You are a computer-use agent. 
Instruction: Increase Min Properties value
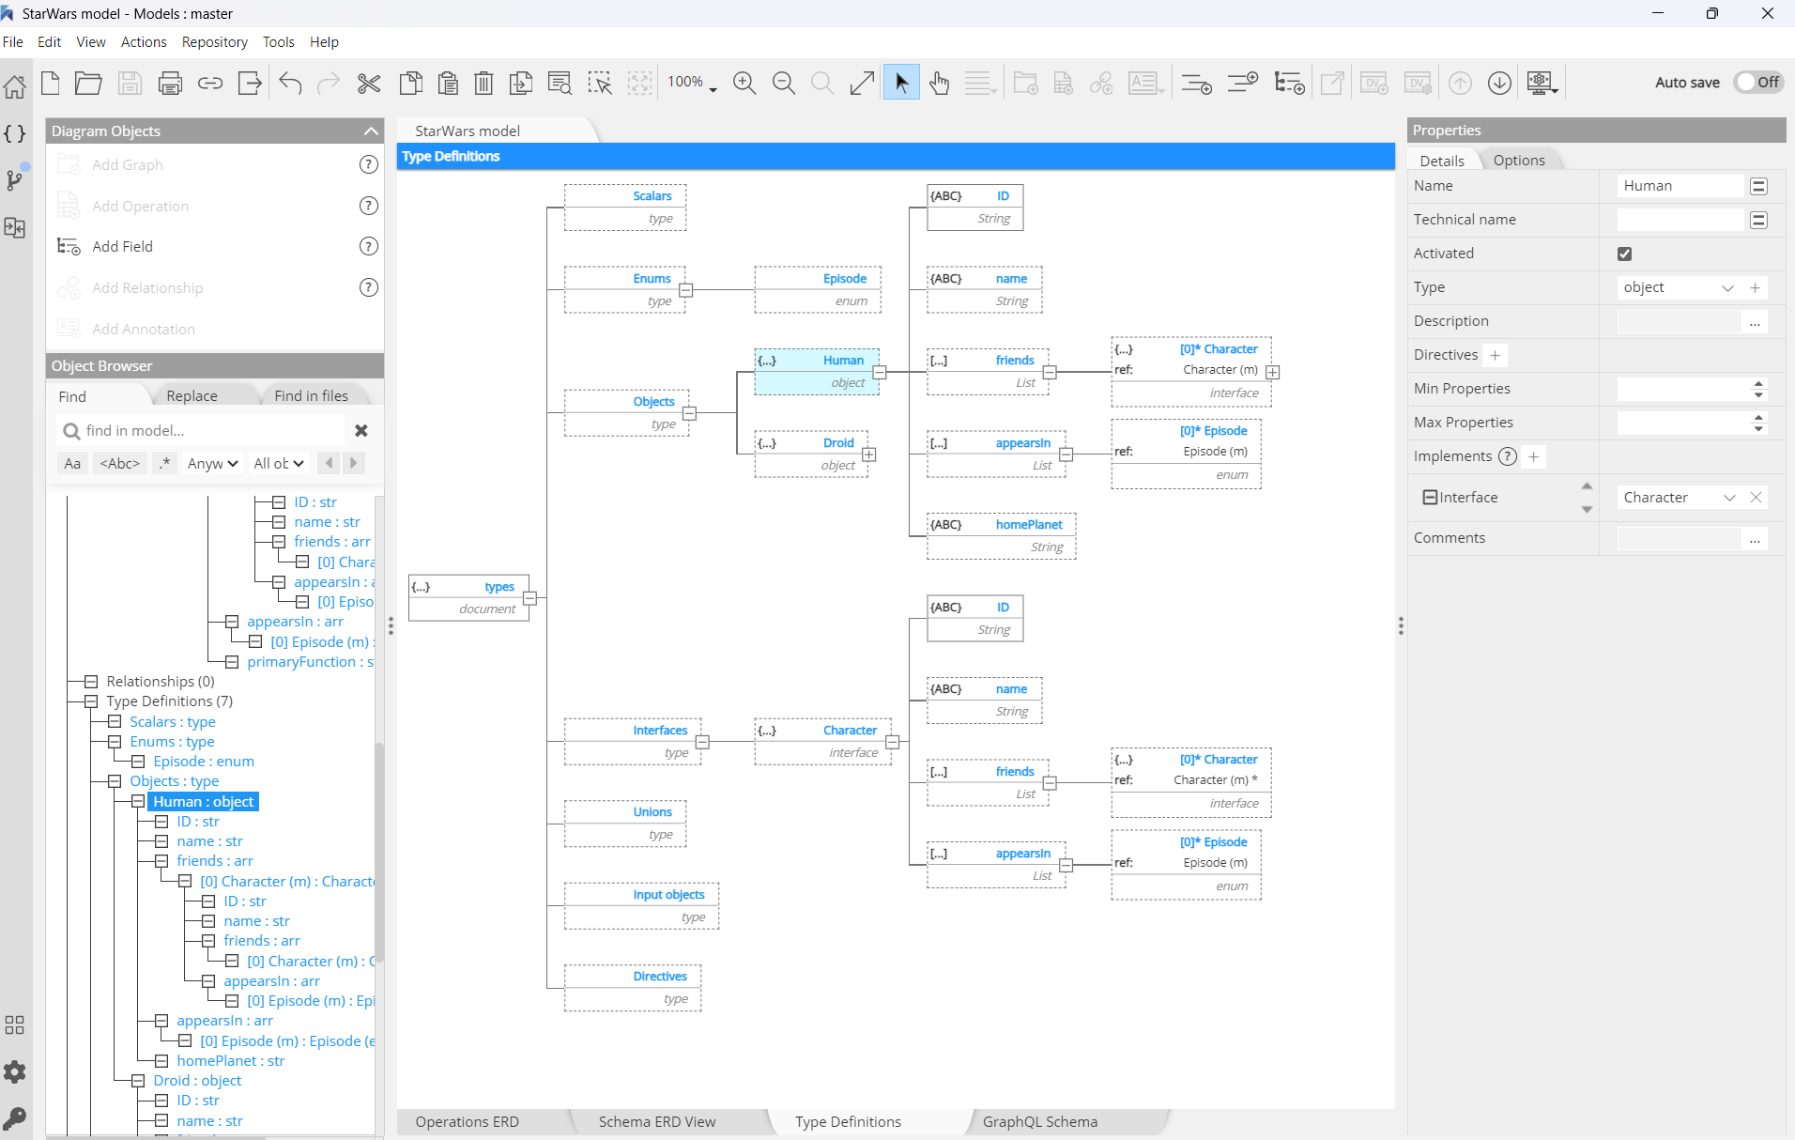coord(1757,383)
